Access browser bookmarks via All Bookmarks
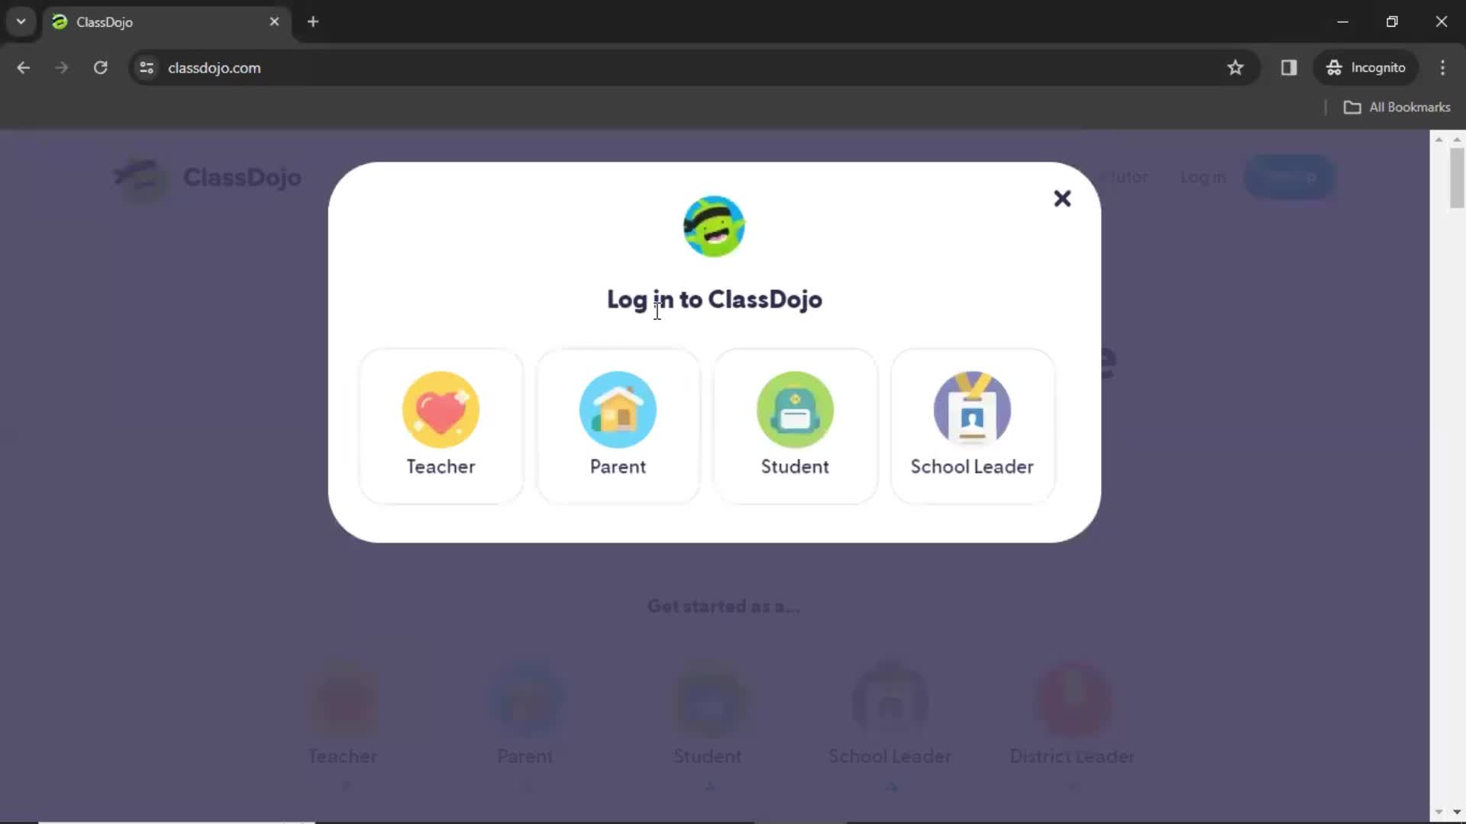 [1399, 107]
